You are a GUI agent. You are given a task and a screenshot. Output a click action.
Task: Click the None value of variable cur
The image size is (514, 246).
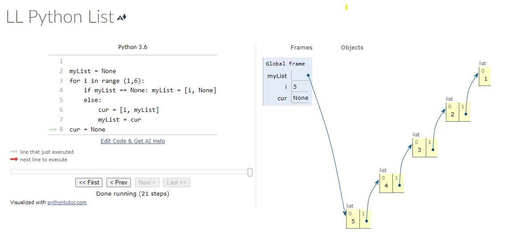point(300,98)
